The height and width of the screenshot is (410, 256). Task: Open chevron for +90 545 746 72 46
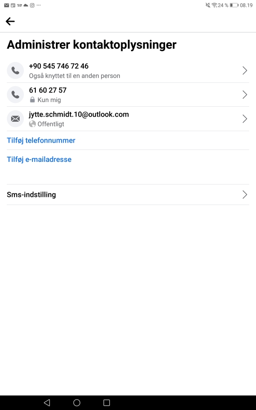(x=245, y=70)
